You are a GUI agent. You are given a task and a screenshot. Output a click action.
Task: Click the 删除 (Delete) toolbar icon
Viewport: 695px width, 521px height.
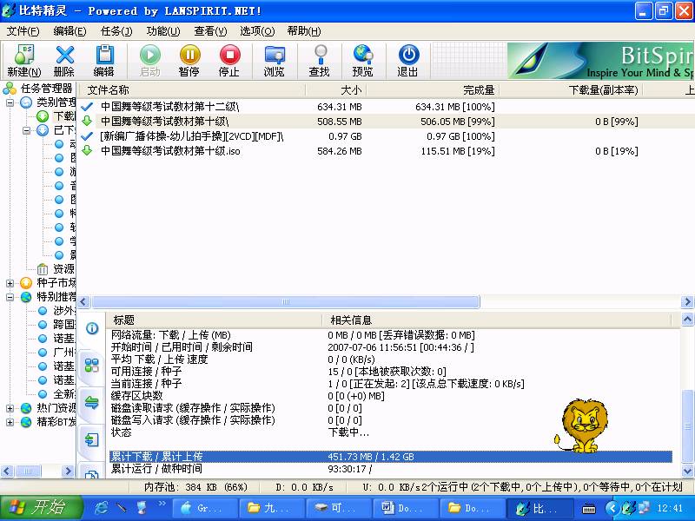click(64, 56)
